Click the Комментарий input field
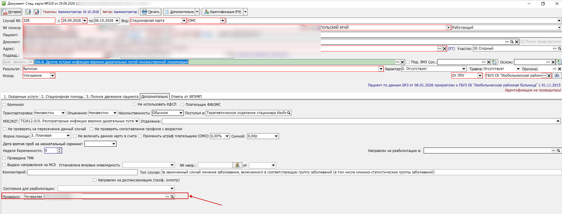Viewport: 562px width, 214px height. [82, 172]
